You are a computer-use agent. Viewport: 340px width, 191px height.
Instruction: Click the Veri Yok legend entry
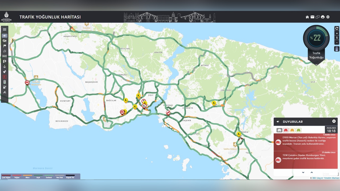tap(59, 176)
